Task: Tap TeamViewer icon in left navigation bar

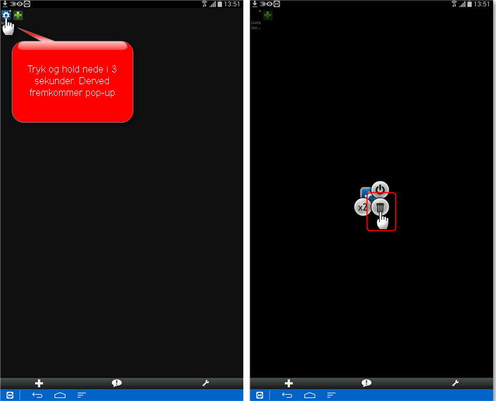Action: coord(10,395)
